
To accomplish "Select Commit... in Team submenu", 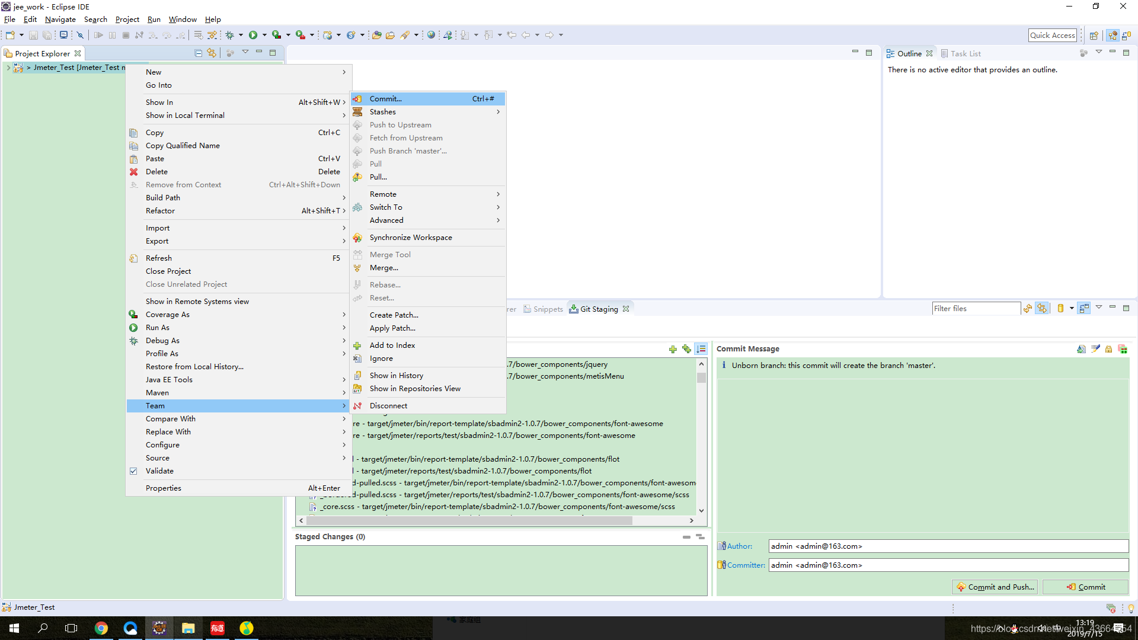I will (428, 99).
